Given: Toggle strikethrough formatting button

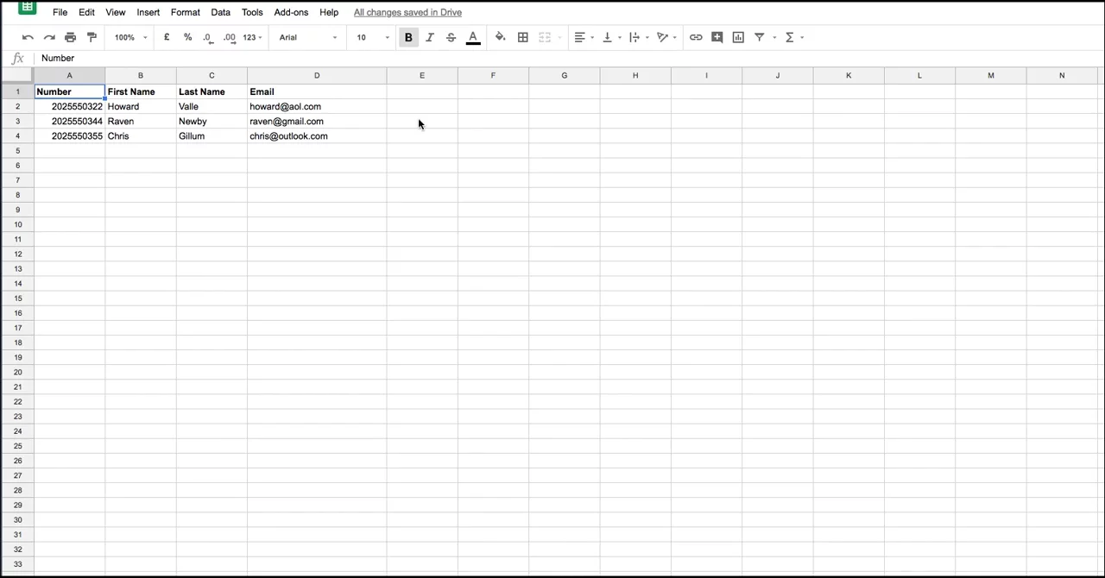Looking at the screenshot, I should tap(451, 37).
